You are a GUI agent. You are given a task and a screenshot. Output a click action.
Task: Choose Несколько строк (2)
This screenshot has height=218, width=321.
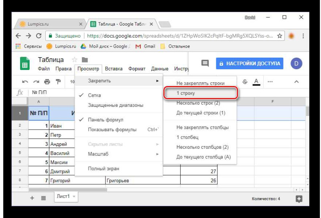(200, 103)
